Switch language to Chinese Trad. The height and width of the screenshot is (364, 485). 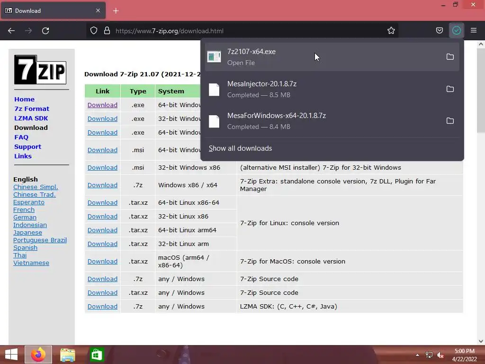(x=34, y=194)
